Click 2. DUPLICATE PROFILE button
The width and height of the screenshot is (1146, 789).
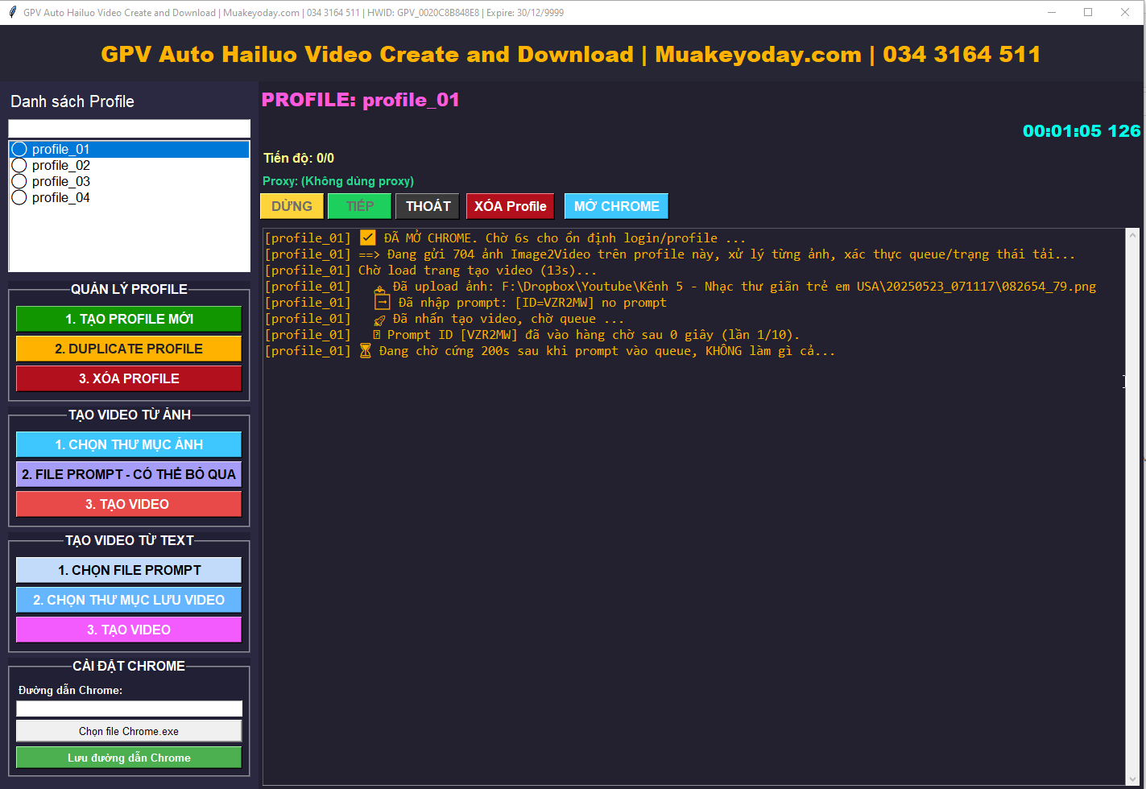click(129, 349)
